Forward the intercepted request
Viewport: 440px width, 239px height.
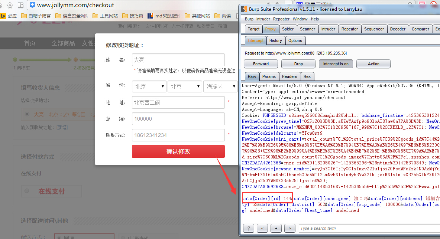tap(261, 64)
